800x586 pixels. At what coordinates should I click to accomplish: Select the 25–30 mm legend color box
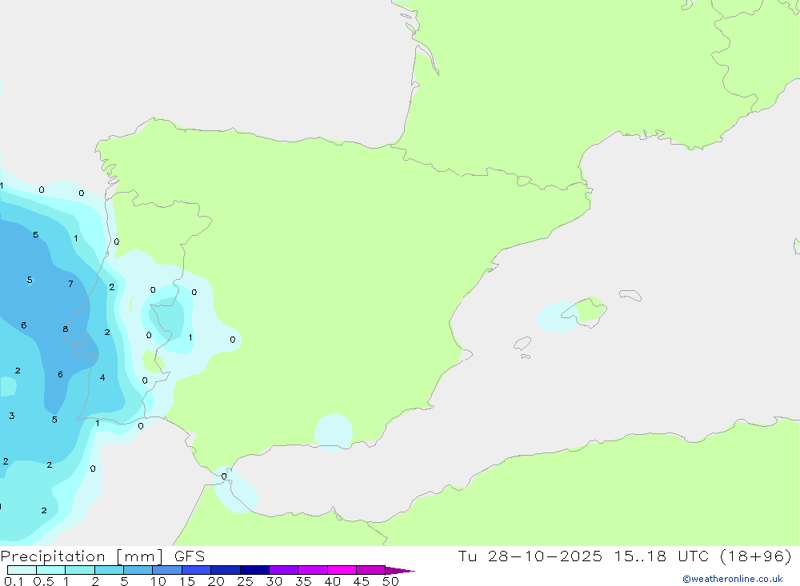coord(254,570)
